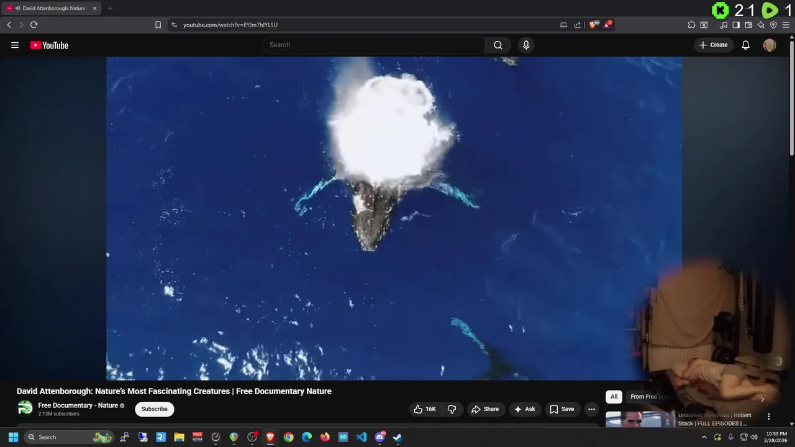Dislike the David Attenborough video

pyautogui.click(x=452, y=409)
